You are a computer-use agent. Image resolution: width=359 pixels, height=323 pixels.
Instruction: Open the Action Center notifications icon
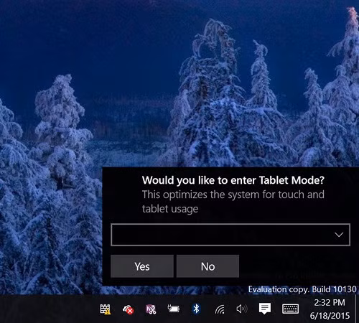(x=265, y=309)
